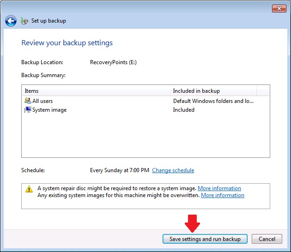The width and height of the screenshot is (291, 252).
Task: Click the blank column header at right
Action: click(263, 91)
